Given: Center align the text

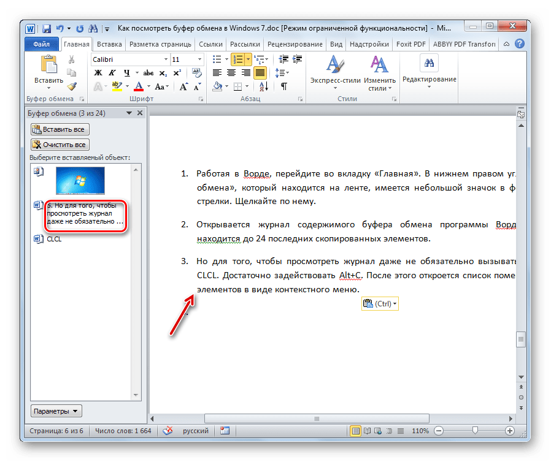Looking at the screenshot, I should point(231,73).
